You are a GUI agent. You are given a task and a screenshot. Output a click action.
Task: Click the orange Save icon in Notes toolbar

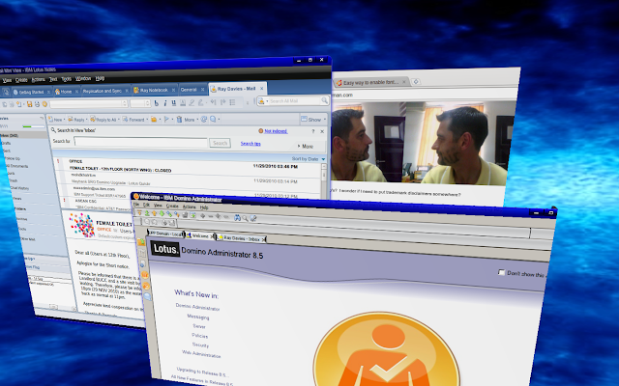[29, 104]
